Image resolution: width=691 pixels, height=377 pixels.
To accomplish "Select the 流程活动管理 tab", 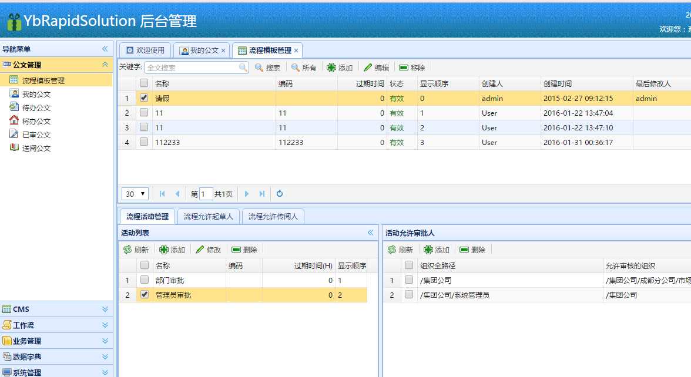I will pos(147,216).
